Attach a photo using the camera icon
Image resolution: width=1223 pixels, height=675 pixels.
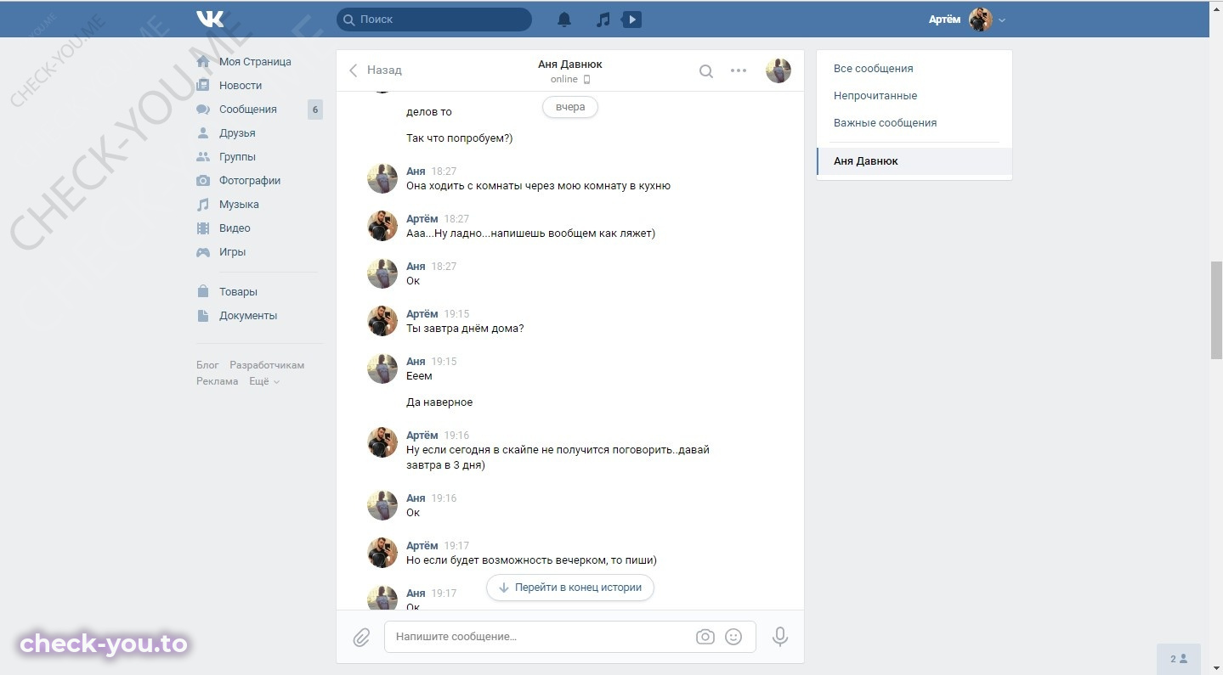(x=705, y=637)
